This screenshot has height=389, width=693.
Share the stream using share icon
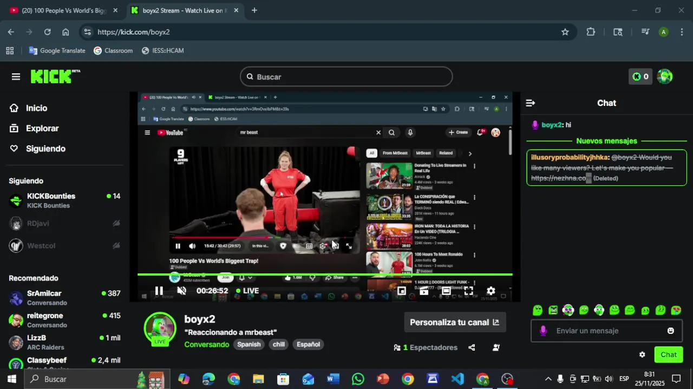(x=472, y=347)
